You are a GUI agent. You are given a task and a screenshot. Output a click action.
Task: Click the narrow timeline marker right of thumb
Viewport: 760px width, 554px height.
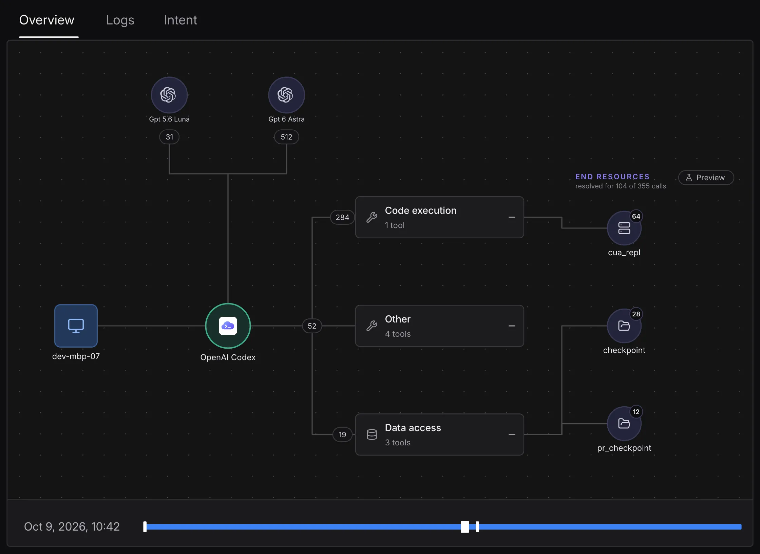pyautogui.click(x=477, y=527)
